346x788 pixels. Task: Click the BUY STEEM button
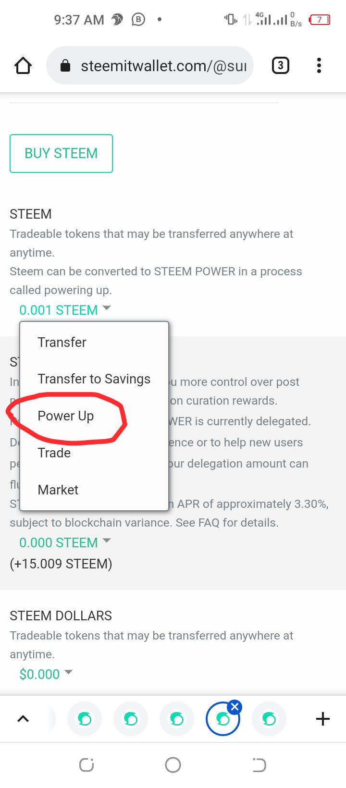click(61, 153)
